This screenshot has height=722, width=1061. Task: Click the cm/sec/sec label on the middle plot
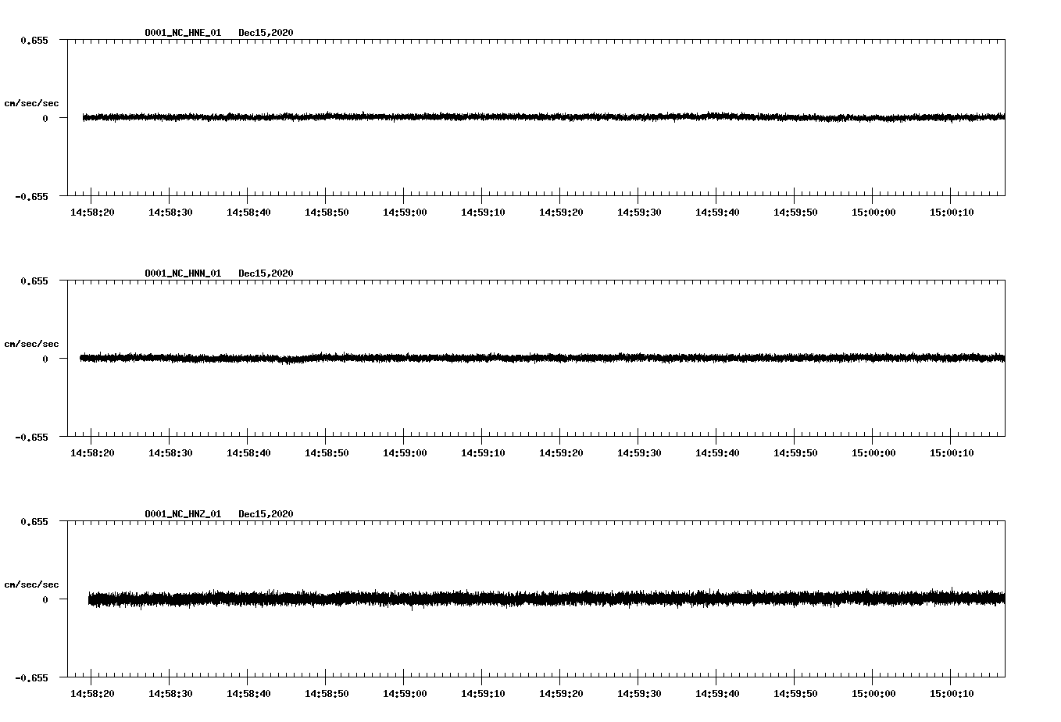(32, 343)
